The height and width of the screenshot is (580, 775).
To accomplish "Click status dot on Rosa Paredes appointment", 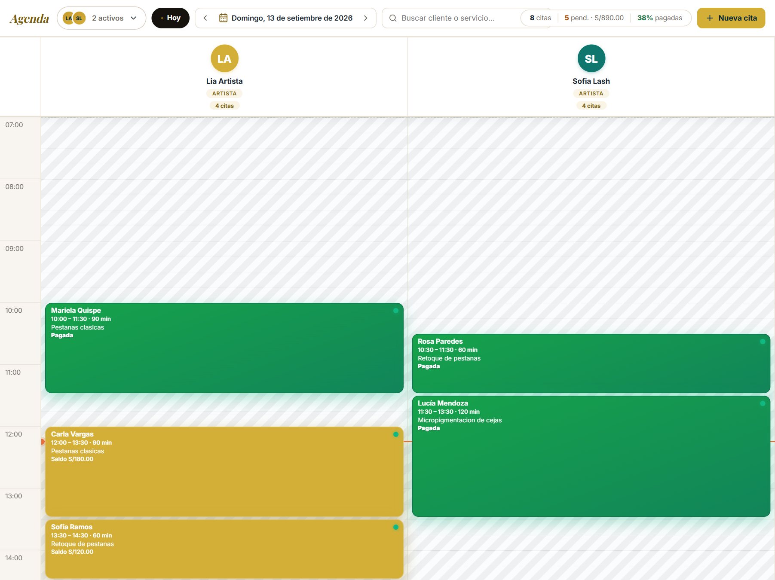I will coord(763,342).
